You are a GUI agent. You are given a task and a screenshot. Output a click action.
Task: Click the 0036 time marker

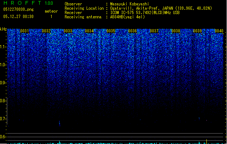pyautogui.click(x=132, y=31)
